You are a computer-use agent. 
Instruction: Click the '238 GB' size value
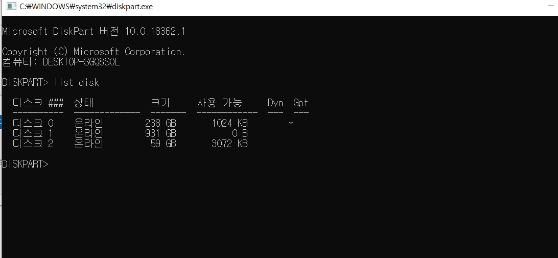point(160,124)
